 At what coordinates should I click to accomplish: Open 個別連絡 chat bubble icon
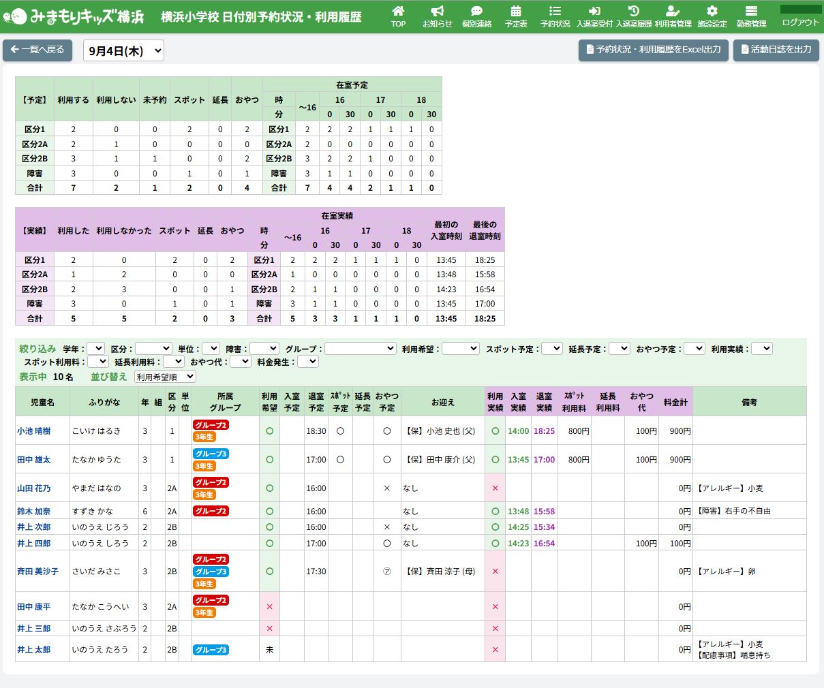[x=476, y=12]
